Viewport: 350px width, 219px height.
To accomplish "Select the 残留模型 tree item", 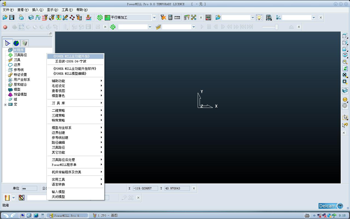I will click(20, 94).
